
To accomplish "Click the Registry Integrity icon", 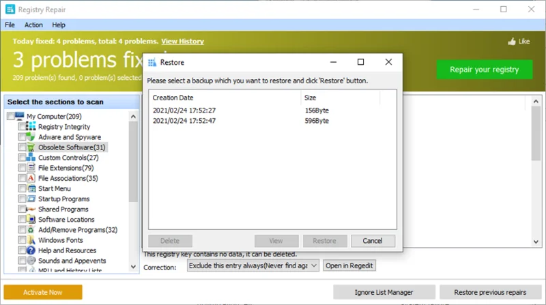I will (x=31, y=126).
